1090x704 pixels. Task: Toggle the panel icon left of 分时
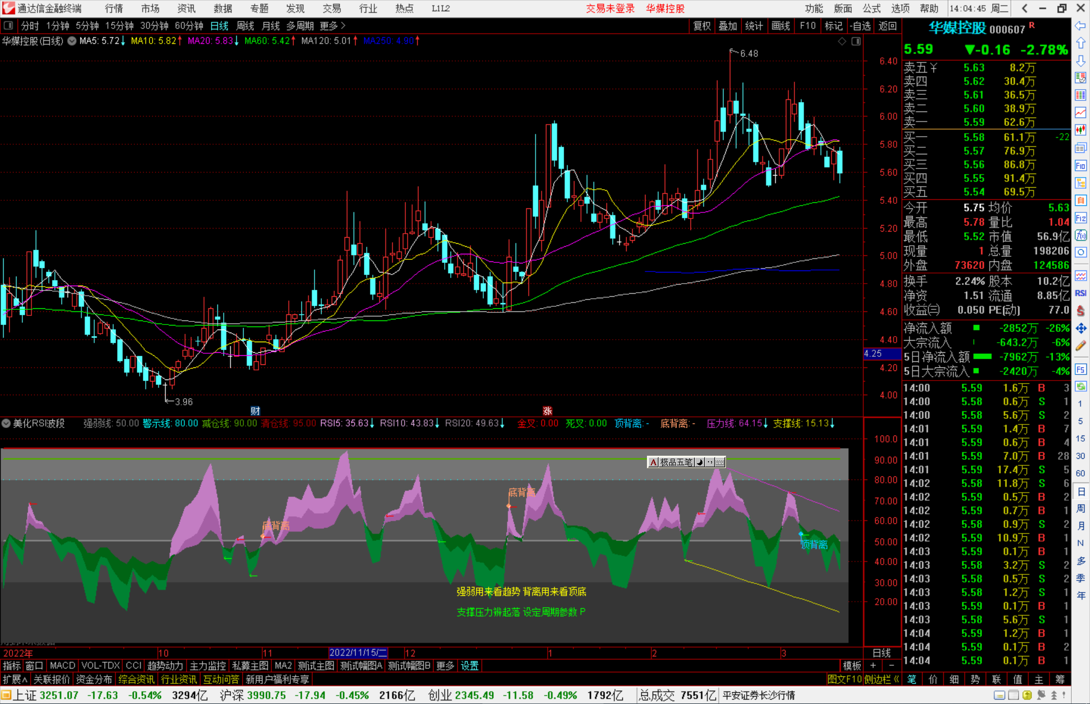[x=9, y=26]
